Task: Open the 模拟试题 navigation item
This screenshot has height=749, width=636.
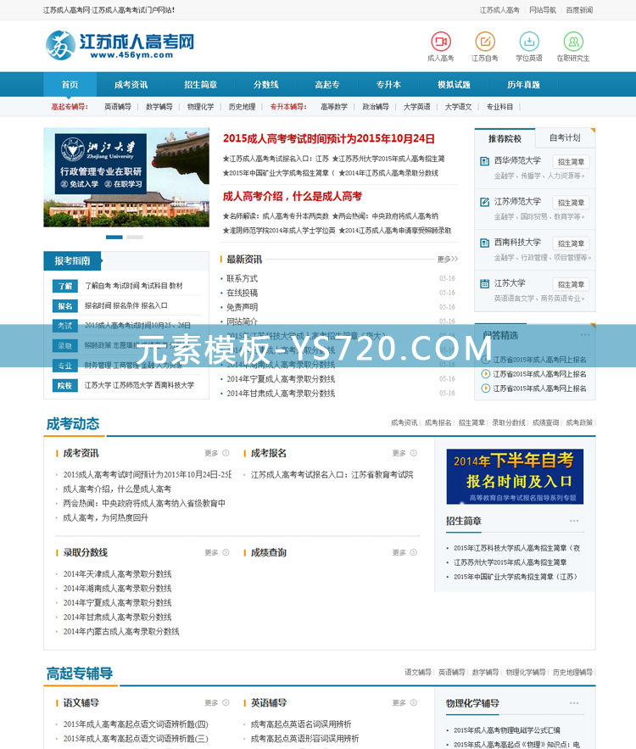Action: point(454,85)
